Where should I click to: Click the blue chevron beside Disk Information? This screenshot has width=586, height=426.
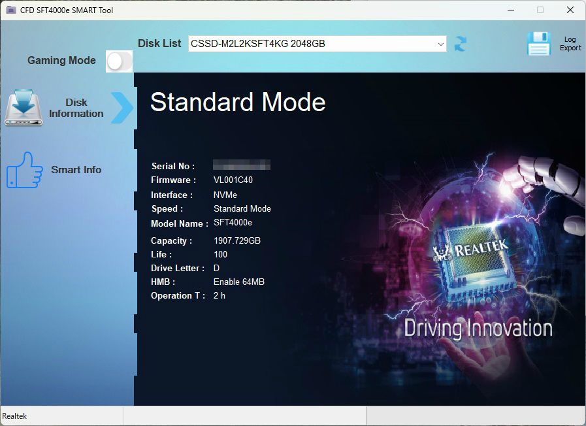(x=122, y=108)
